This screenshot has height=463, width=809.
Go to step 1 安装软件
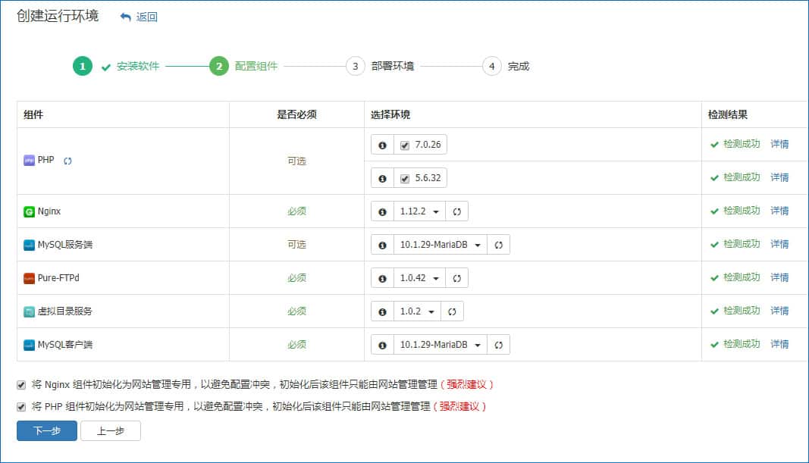click(117, 66)
